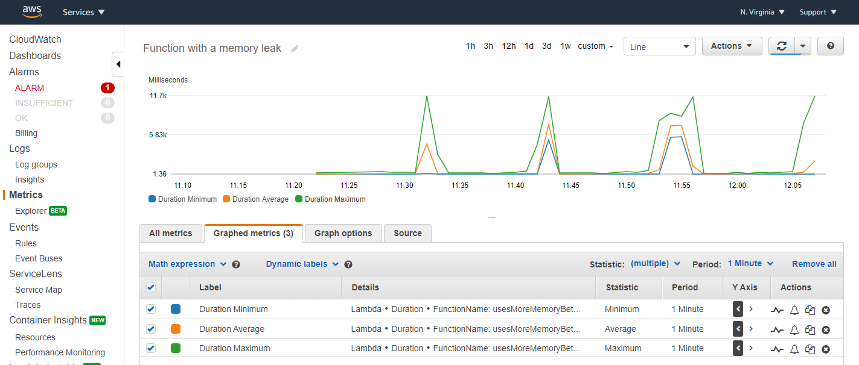859x365 pixels.
Task: Open the help question mark icon
Action: pyautogui.click(x=830, y=46)
